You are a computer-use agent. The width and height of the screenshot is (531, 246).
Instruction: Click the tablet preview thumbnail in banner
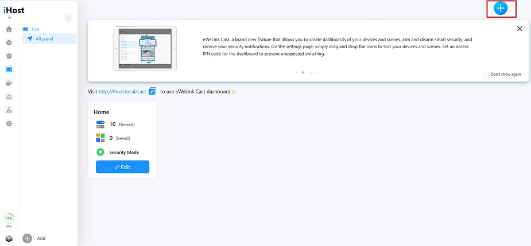[x=146, y=49]
